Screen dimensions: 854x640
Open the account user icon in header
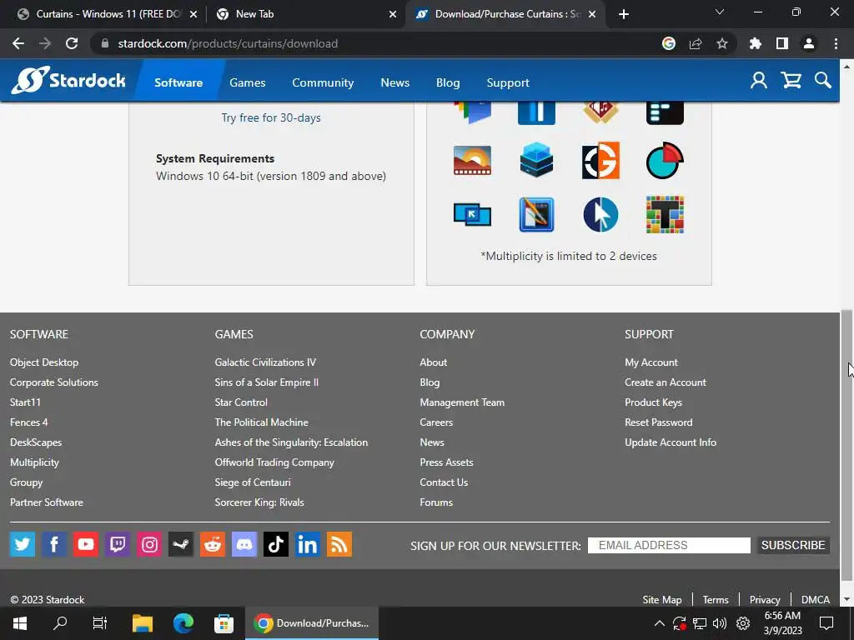[x=759, y=81]
